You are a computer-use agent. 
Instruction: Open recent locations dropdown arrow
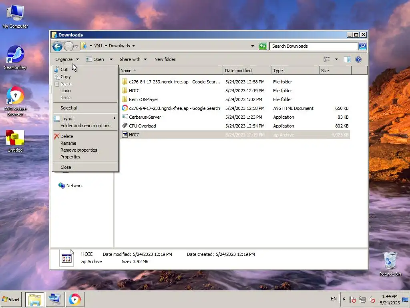76,47
